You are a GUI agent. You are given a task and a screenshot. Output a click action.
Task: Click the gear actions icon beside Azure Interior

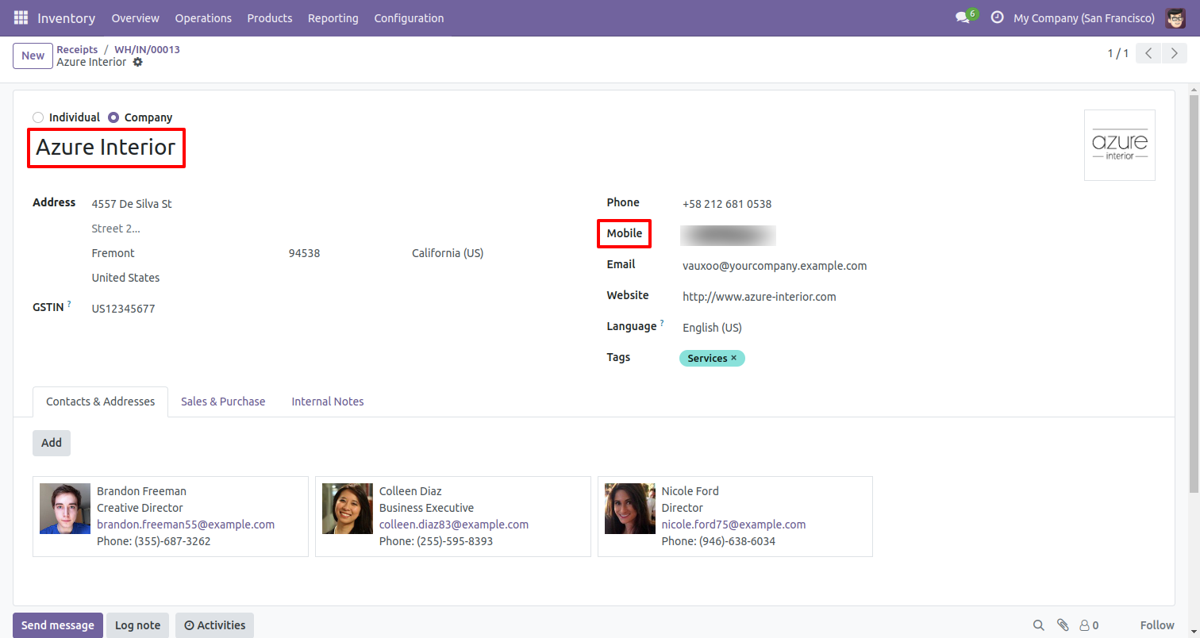[138, 62]
